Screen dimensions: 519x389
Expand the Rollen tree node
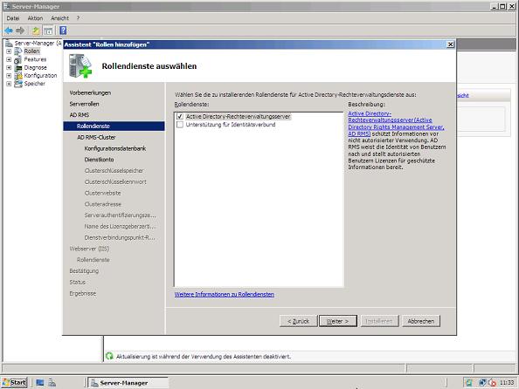pos(9,51)
